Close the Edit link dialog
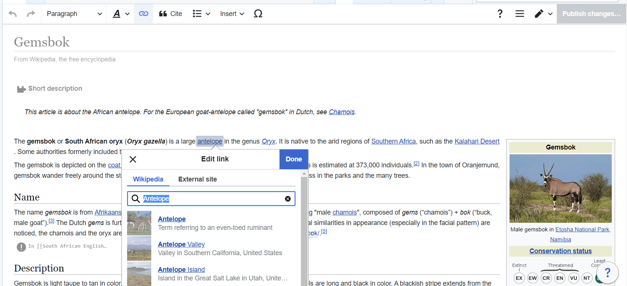The height and width of the screenshot is (286, 627). point(133,160)
